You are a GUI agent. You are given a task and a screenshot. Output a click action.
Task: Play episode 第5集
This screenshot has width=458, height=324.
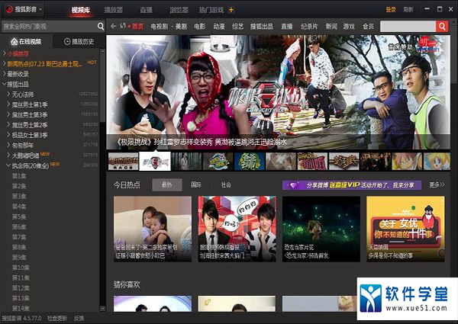pyautogui.click(x=19, y=217)
